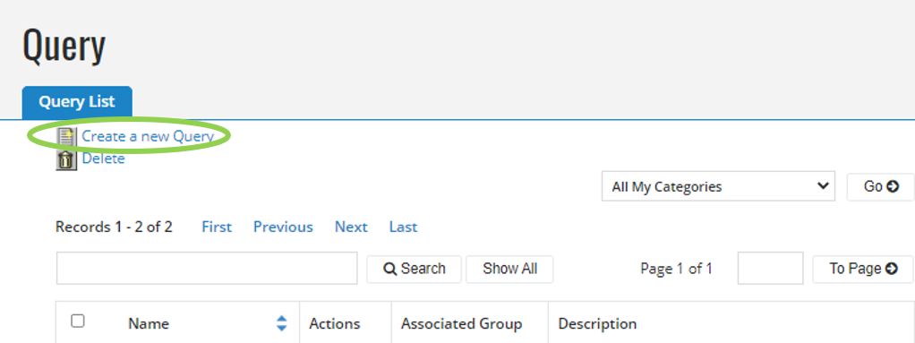Focus the query search text field
The height and width of the screenshot is (343, 915).
[x=207, y=269]
